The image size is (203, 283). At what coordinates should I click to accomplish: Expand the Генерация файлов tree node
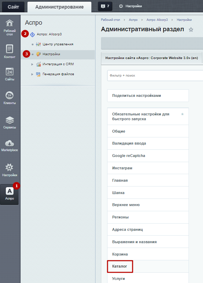click(x=32, y=74)
